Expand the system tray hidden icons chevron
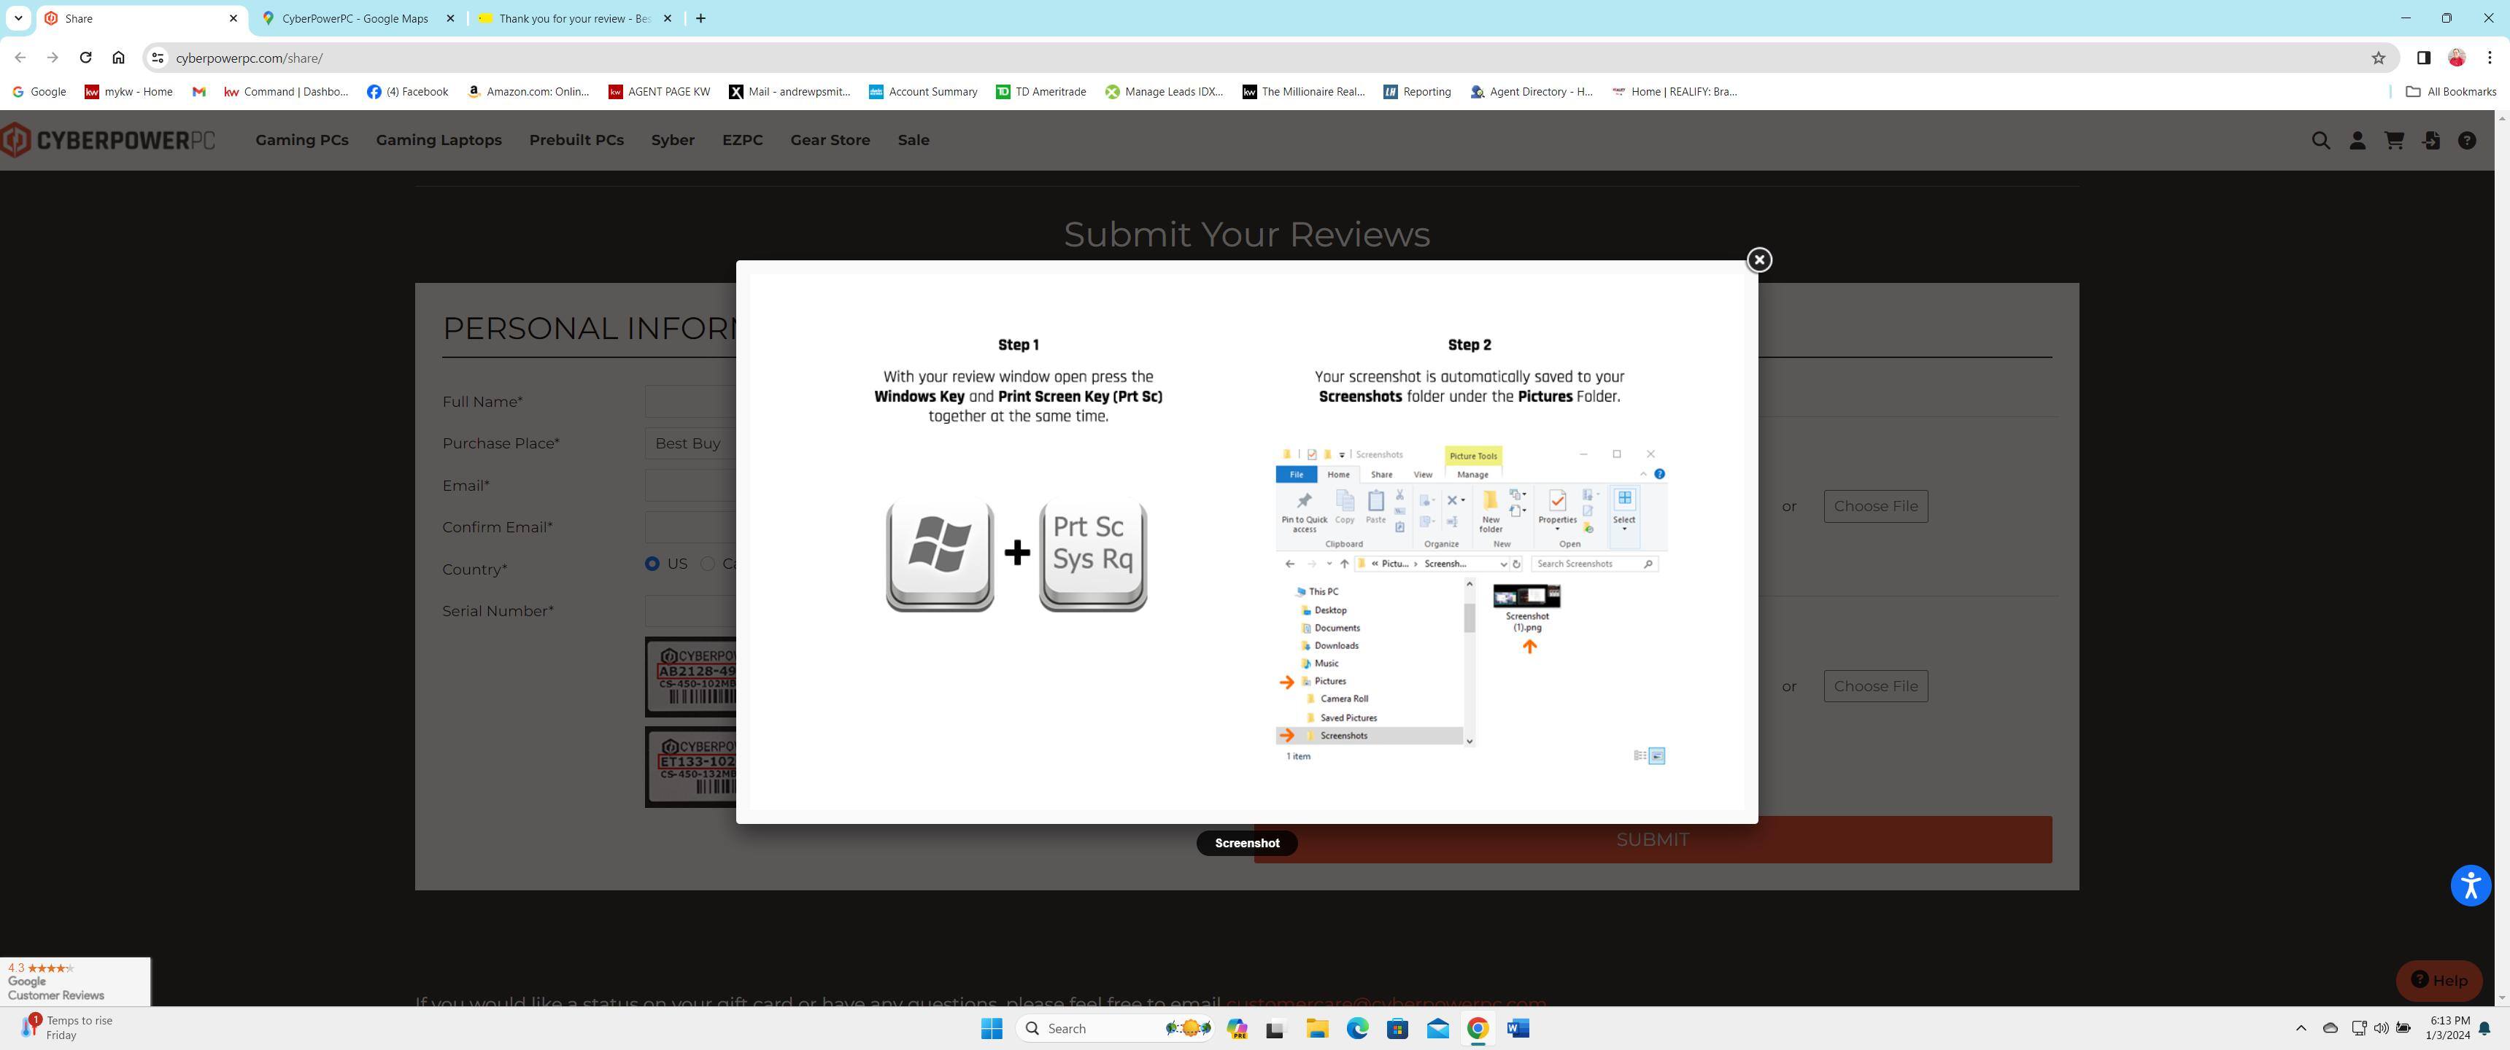 click(x=2301, y=1027)
